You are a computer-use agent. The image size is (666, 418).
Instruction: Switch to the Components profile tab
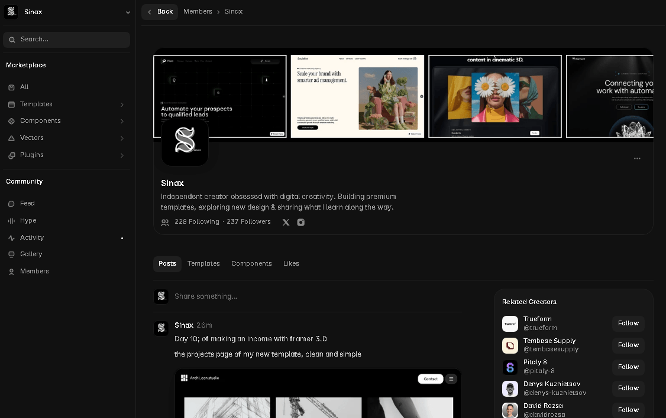click(x=251, y=264)
